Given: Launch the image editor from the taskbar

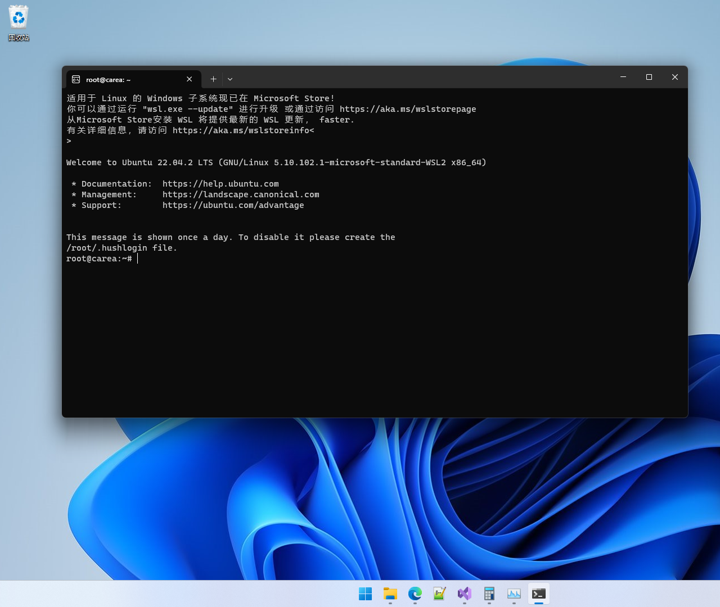Looking at the screenshot, I should (x=439, y=594).
